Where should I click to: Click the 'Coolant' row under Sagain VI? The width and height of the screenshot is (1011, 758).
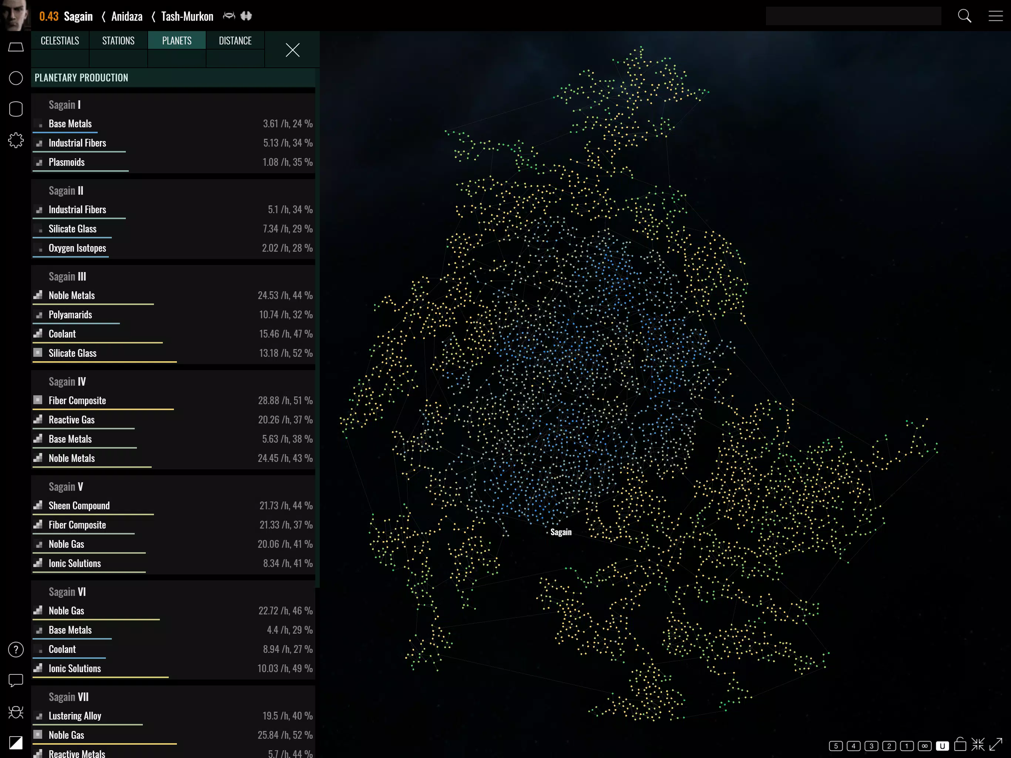173,650
